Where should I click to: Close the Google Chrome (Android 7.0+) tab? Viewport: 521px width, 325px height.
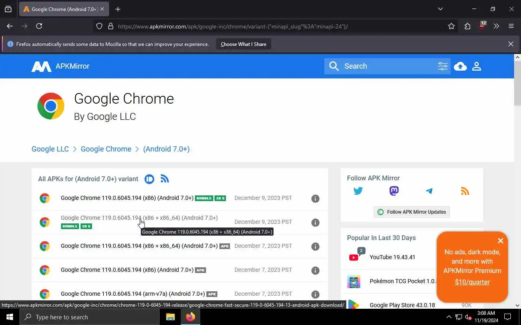click(102, 9)
